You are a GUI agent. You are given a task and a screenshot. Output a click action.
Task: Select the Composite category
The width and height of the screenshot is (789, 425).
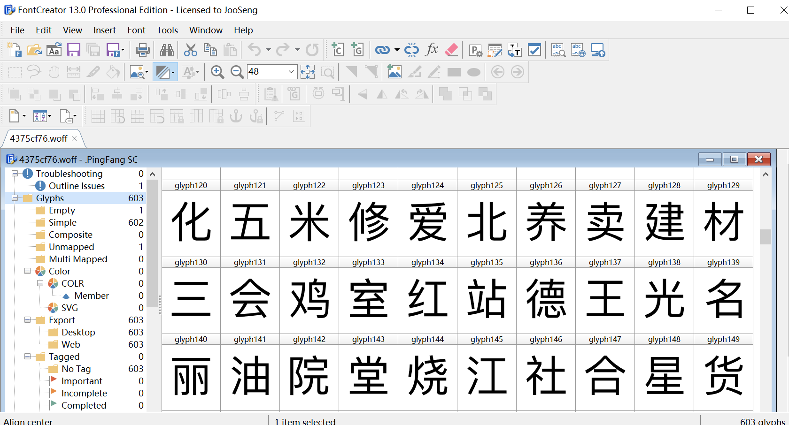click(x=70, y=235)
